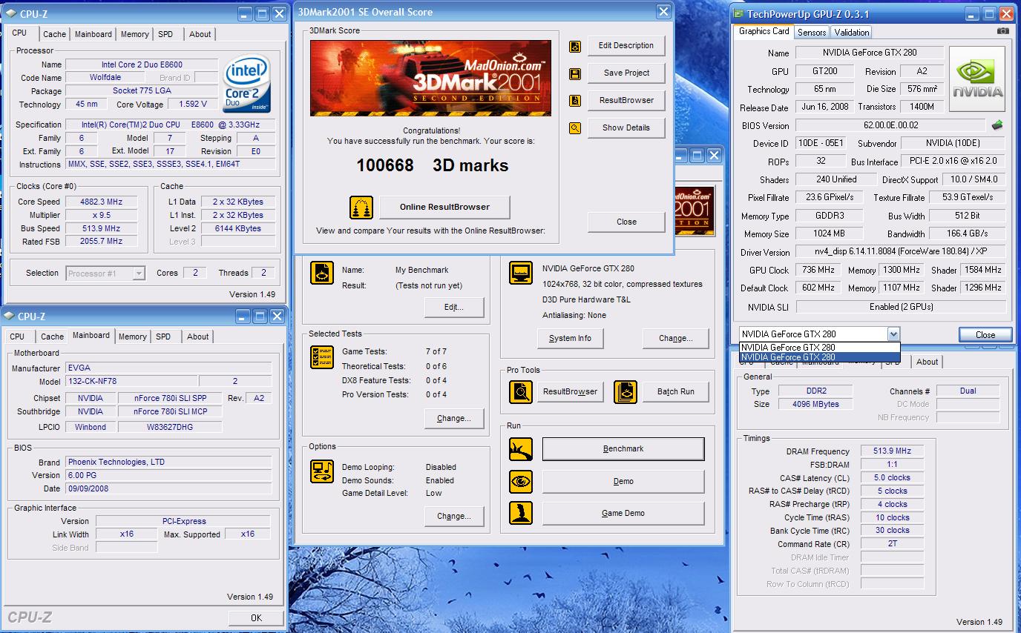This screenshot has width=1021, height=633.
Task: Click the Game Demo joystick icon
Action: [x=521, y=513]
